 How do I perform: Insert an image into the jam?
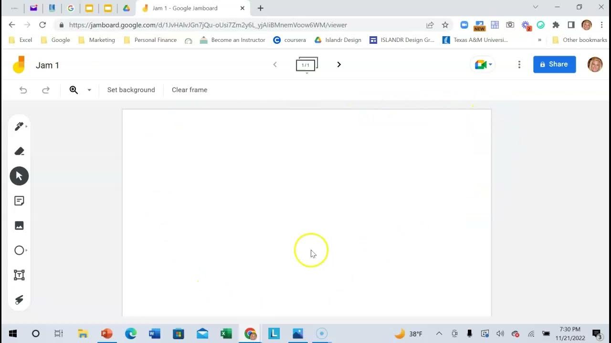(19, 225)
